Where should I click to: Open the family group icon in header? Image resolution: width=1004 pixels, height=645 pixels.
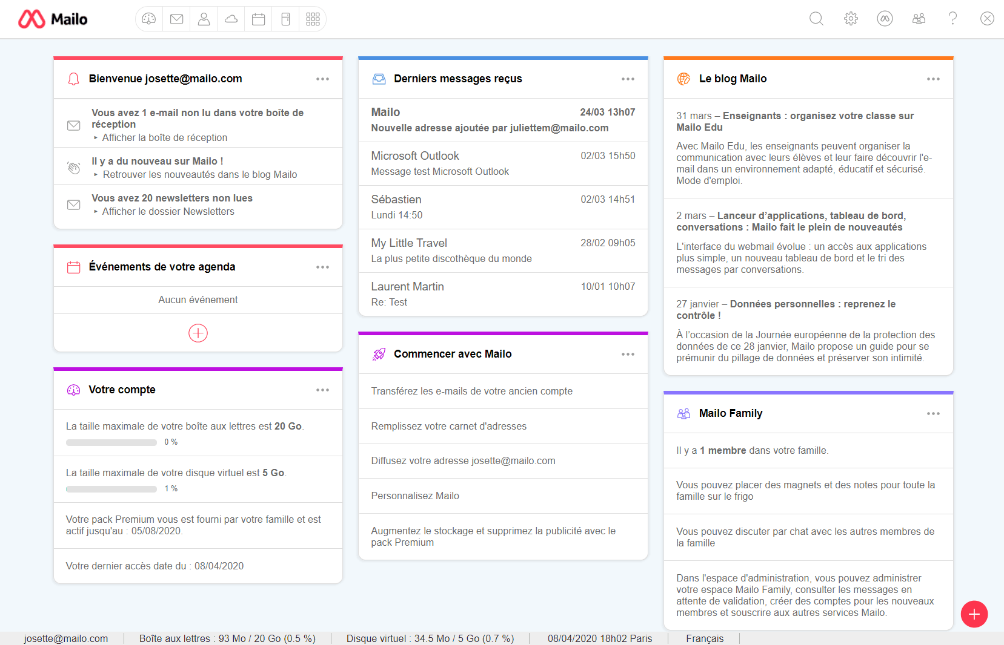[x=919, y=19]
